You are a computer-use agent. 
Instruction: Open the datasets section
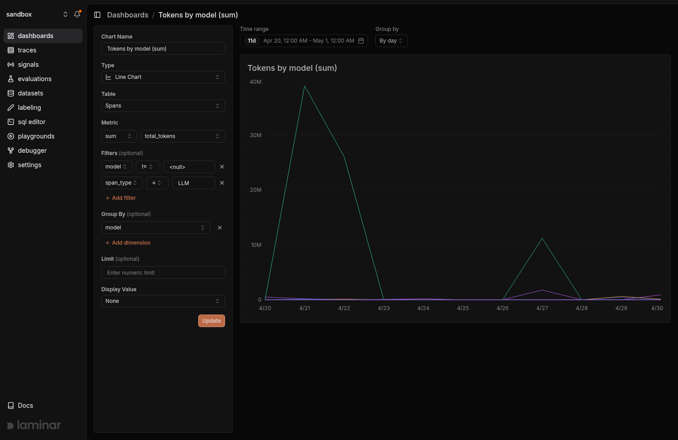[x=43, y=93]
